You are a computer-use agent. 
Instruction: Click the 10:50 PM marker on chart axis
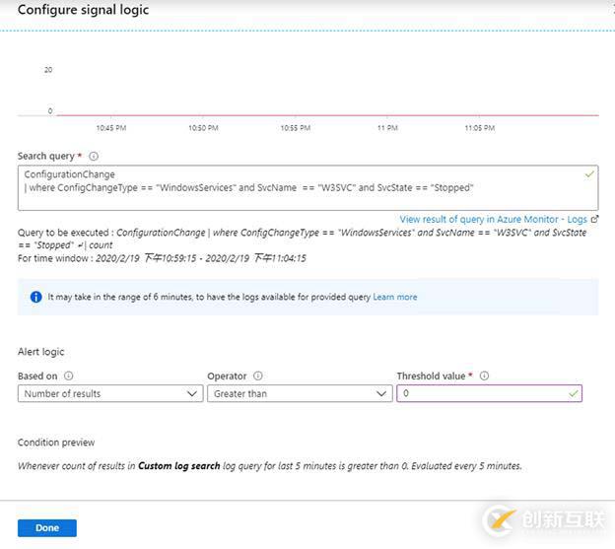[203, 128]
